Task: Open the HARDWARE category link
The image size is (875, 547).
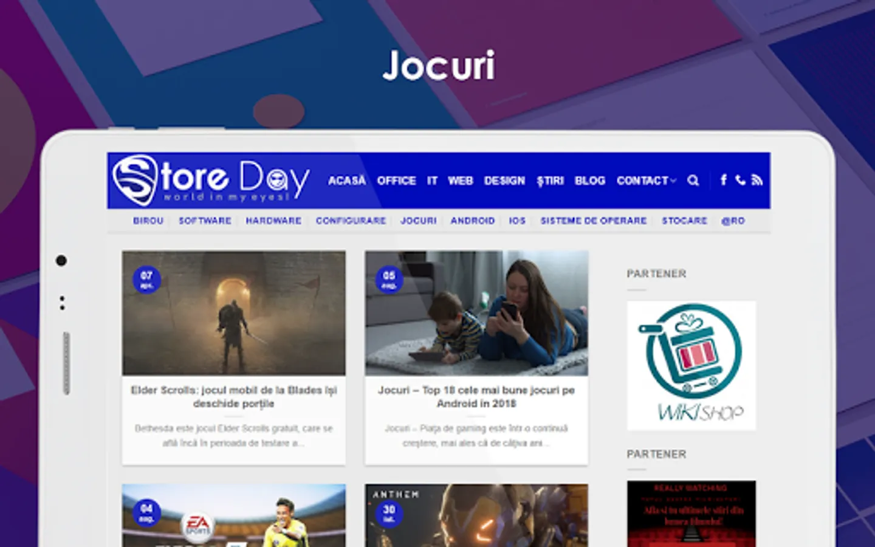Action: point(273,221)
